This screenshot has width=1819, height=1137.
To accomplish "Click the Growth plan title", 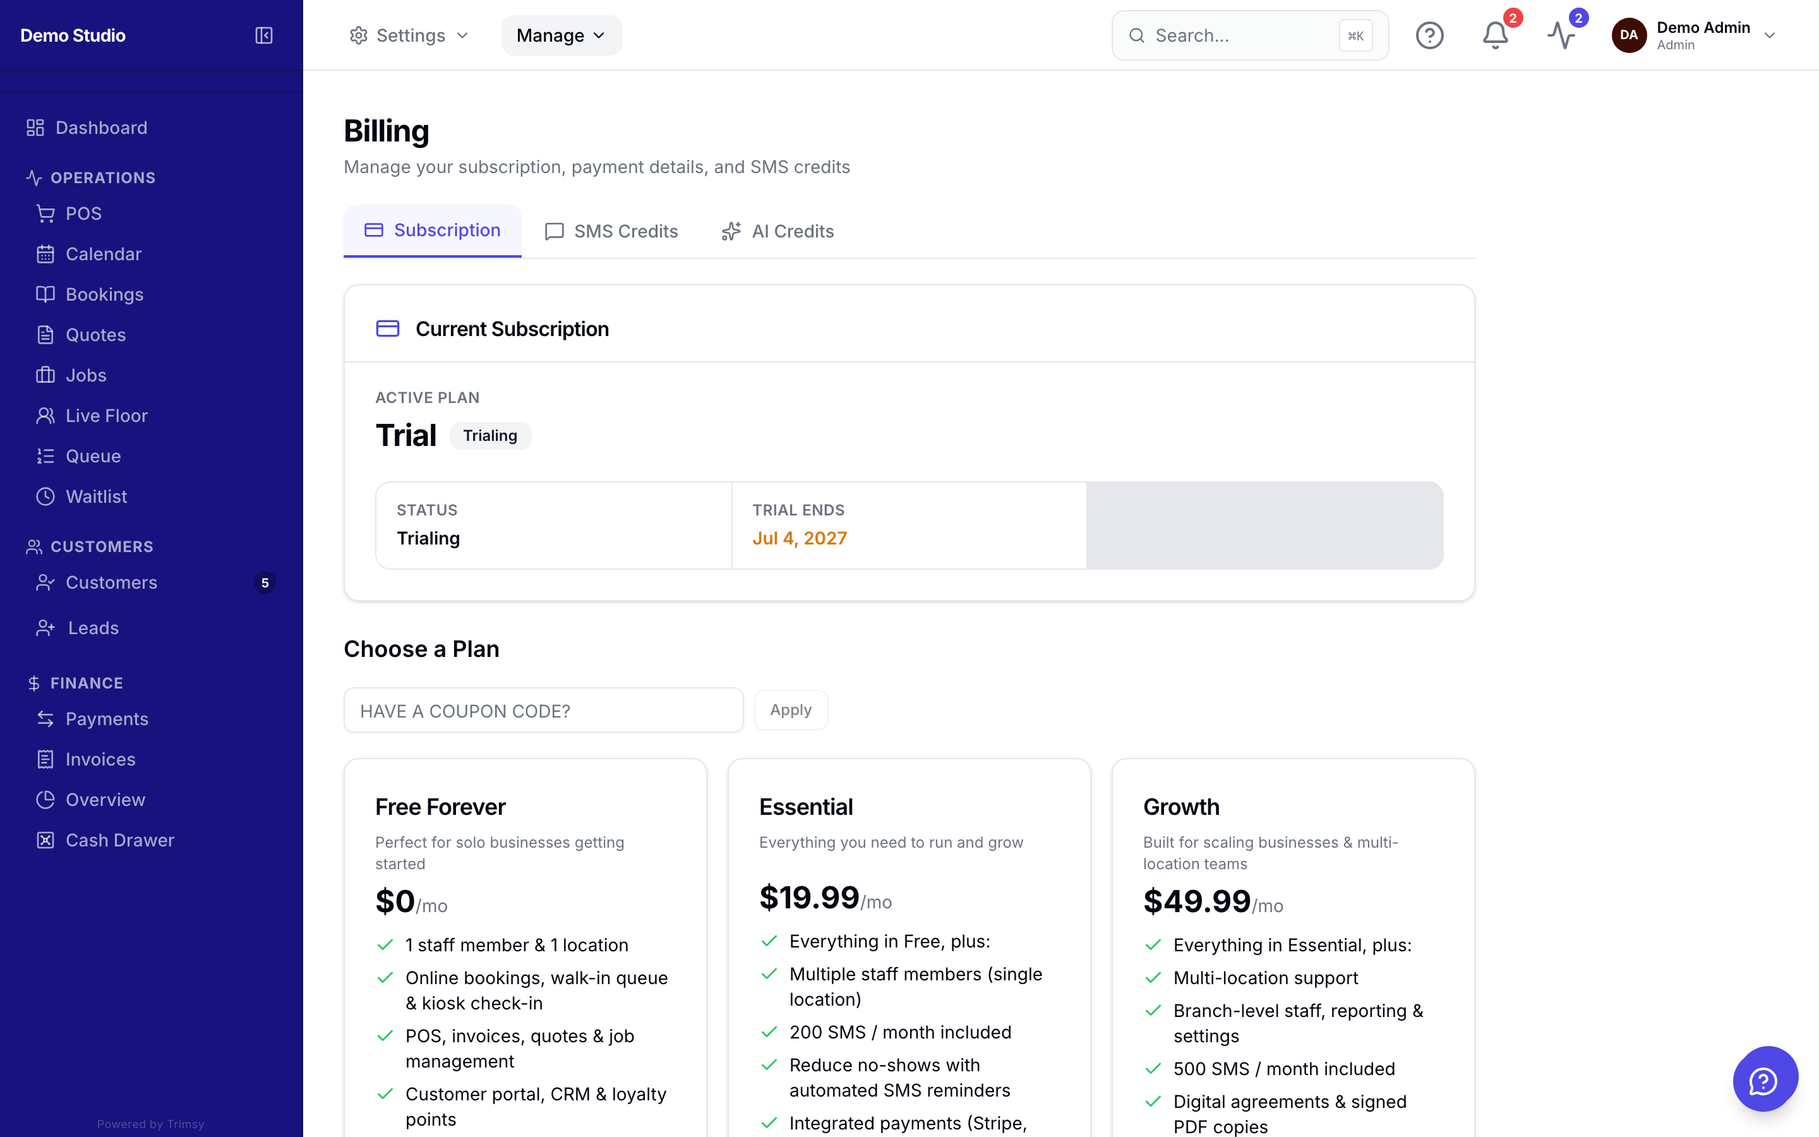I will 1181,807.
